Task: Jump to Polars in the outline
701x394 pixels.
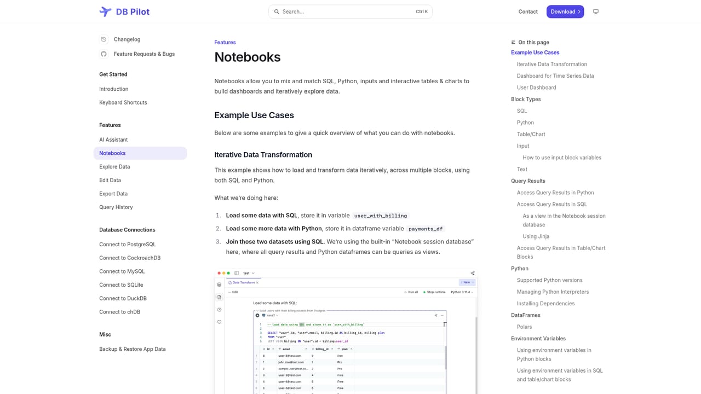Action: point(525,327)
